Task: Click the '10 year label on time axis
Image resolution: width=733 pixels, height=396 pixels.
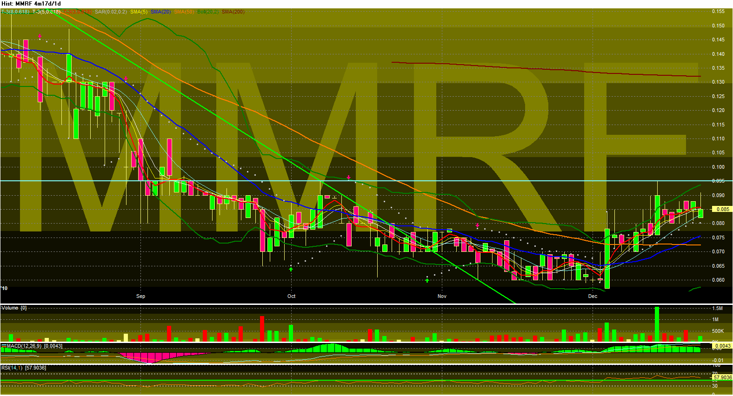Action: [x=4, y=289]
